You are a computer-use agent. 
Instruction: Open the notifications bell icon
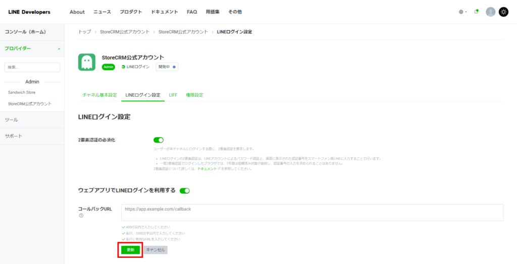coord(476,12)
